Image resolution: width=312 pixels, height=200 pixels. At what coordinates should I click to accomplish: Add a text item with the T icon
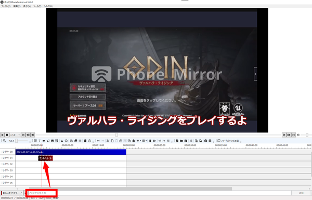40,141
